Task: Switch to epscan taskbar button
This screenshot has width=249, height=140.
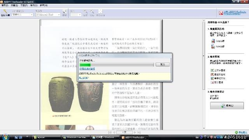Action: point(47,137)
